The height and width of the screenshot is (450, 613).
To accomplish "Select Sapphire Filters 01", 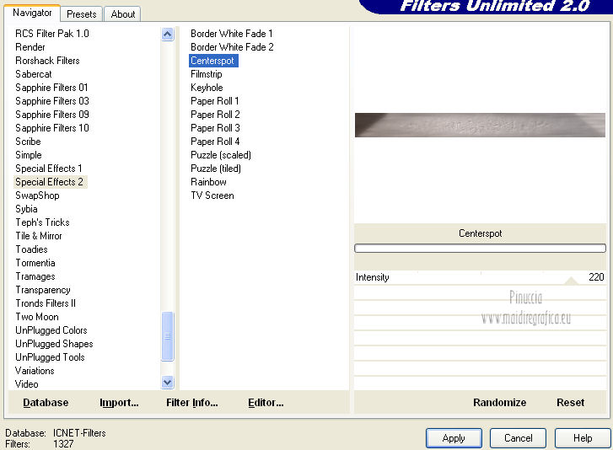I will point(51,88).
